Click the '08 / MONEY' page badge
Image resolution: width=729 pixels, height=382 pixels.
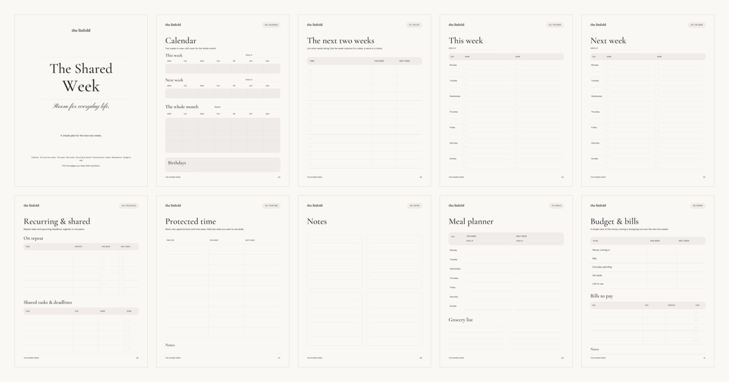[x=698, y=206]
